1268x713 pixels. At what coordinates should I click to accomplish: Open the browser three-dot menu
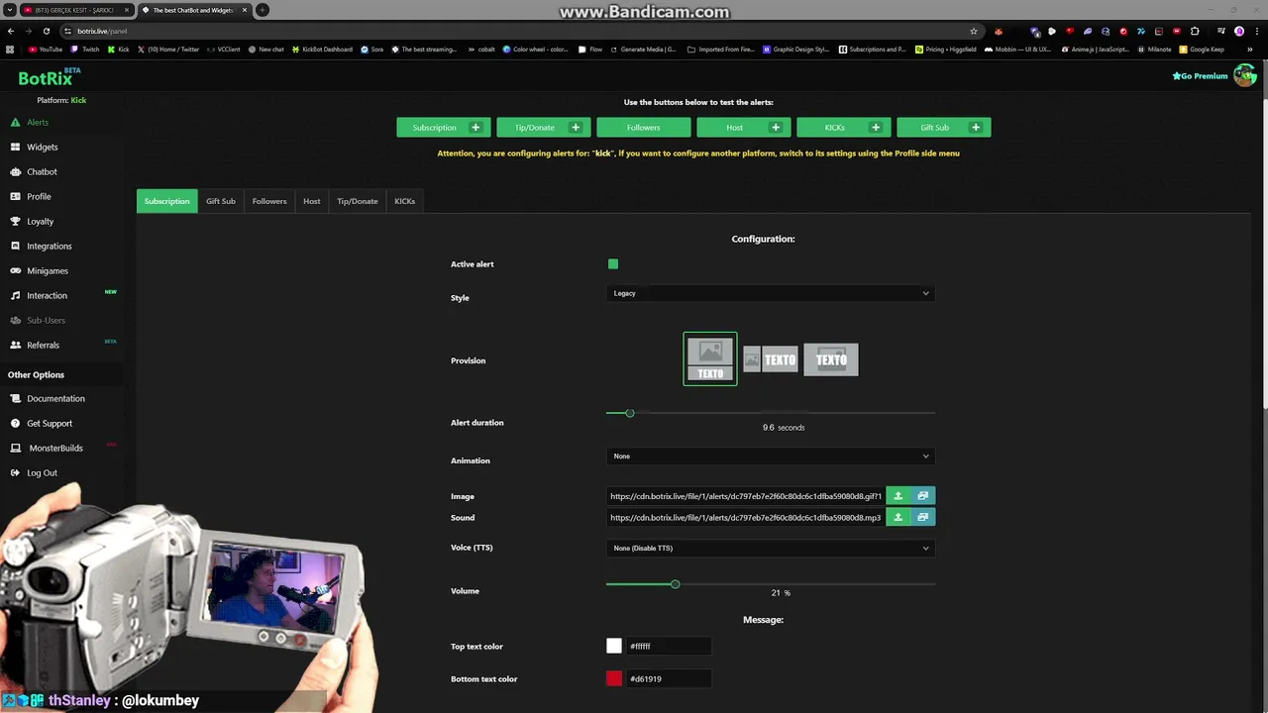[x=1256, y=31]
